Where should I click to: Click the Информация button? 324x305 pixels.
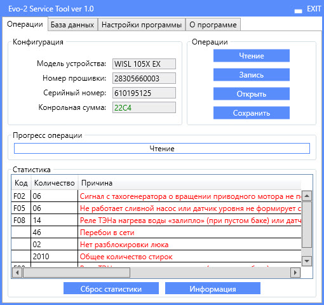pyautogui.click(x=213, y=288)
